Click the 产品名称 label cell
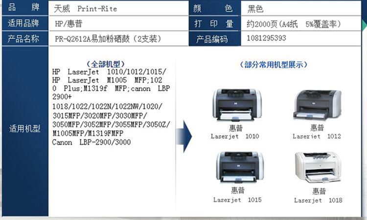This screenshot has width=367, height=220. (24, 39)
